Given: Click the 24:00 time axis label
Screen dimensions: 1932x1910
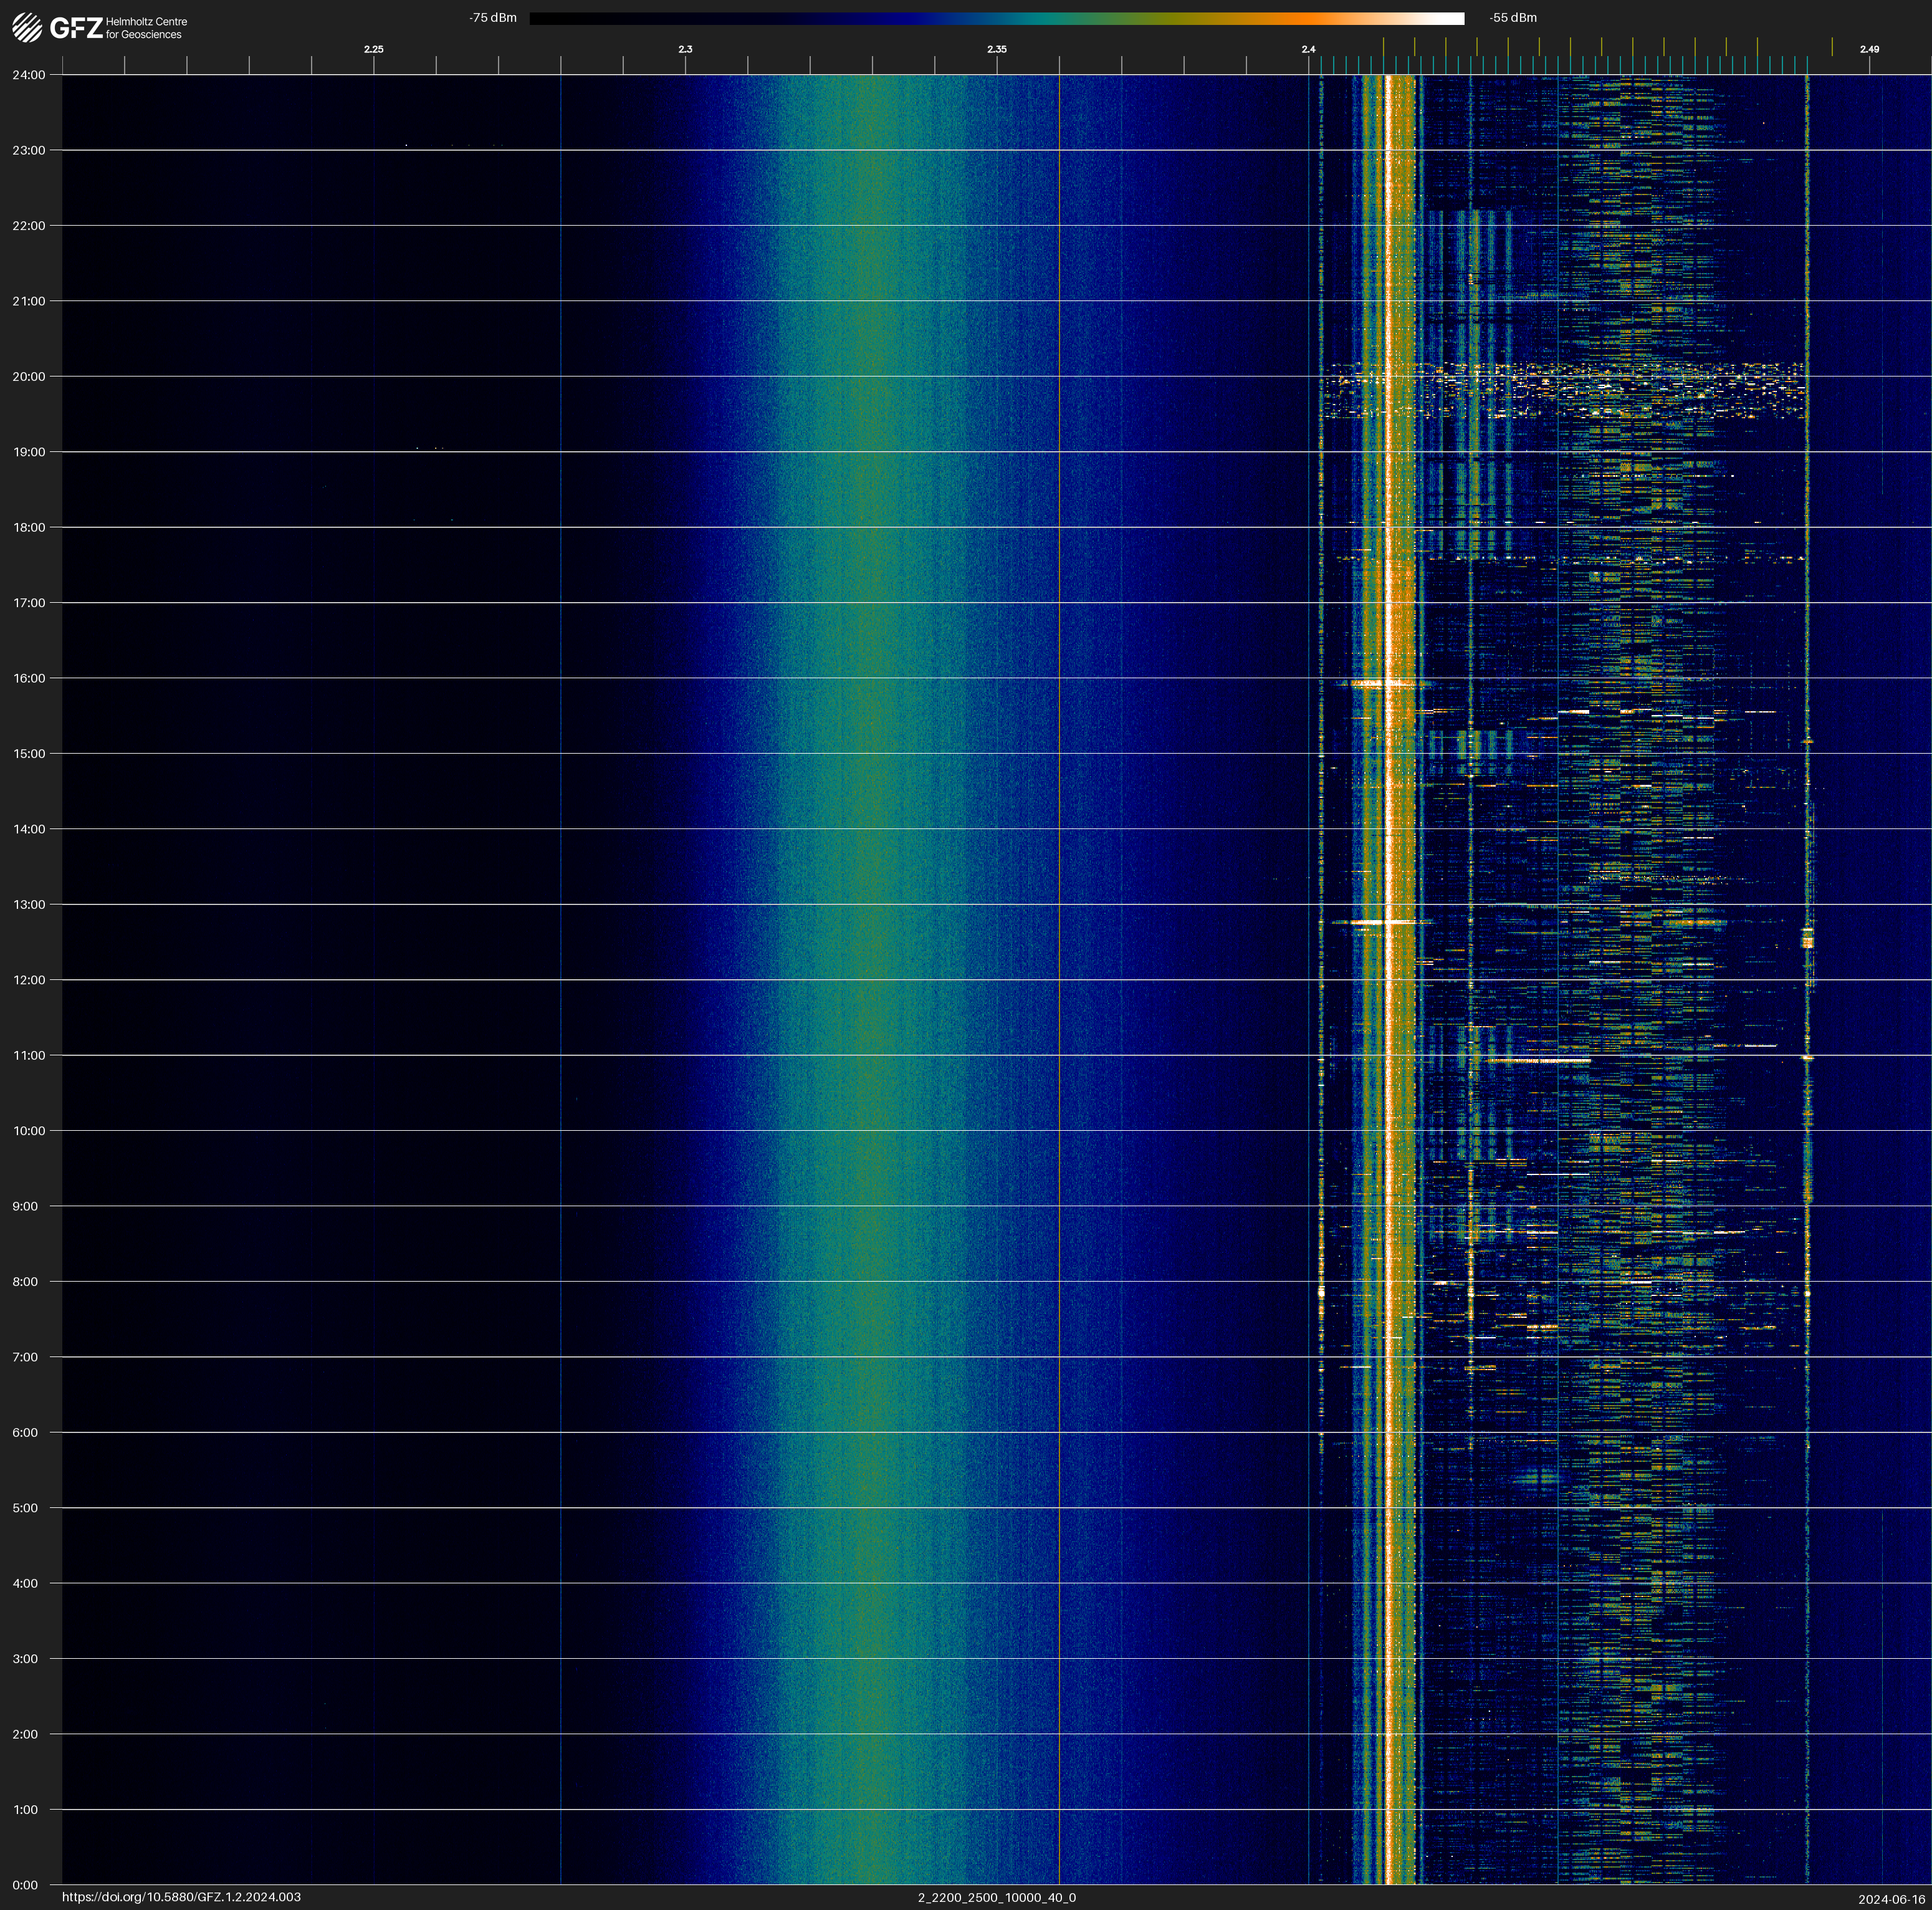Looking at the screenshot, I should coord(29,75).
